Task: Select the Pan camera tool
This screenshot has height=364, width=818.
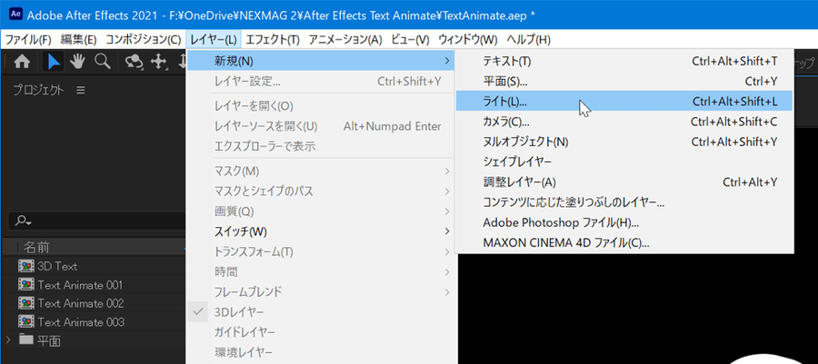Action: [157, 62]
